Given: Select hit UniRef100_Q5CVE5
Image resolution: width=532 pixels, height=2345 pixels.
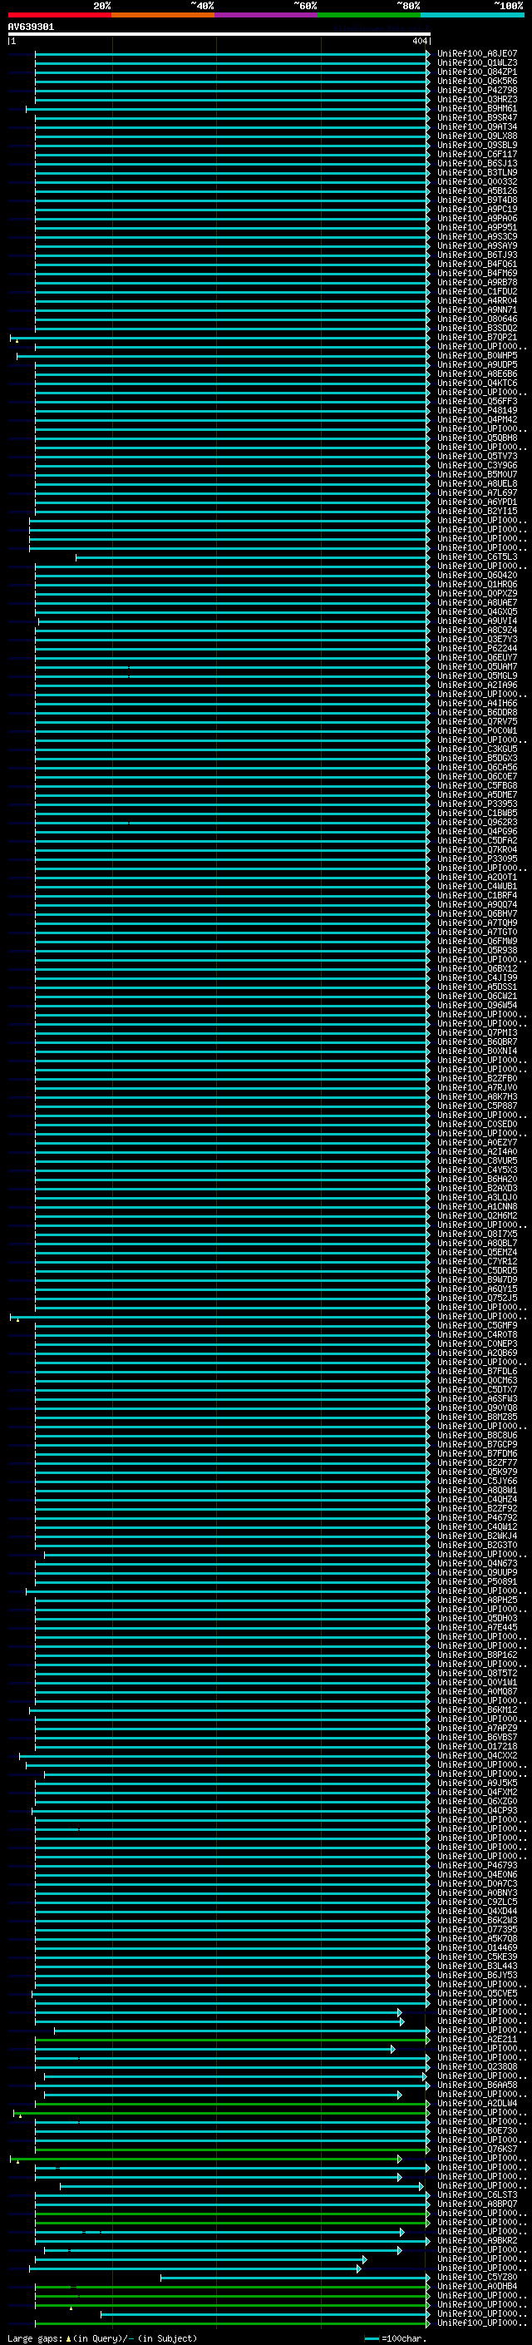Looking at the screenshot, I should pos(476,1992).
